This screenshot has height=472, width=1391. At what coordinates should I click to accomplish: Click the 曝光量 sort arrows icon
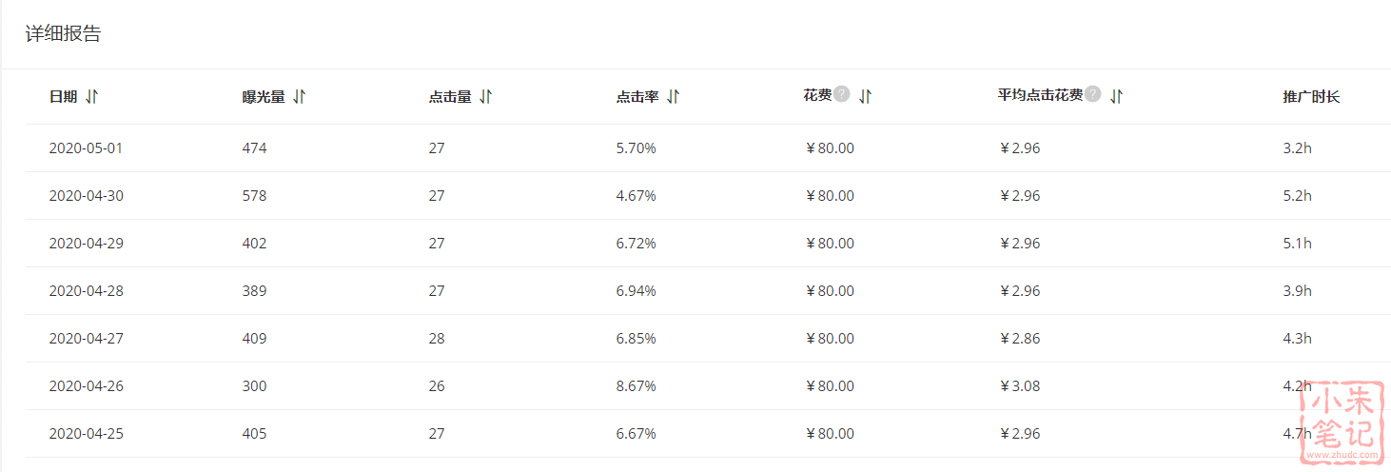300,96
